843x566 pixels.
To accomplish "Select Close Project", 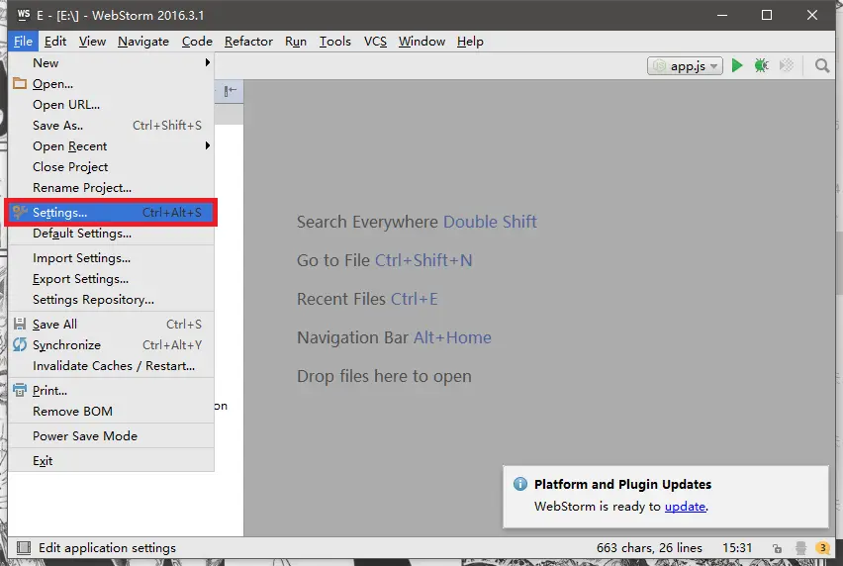I will point(111,167).
